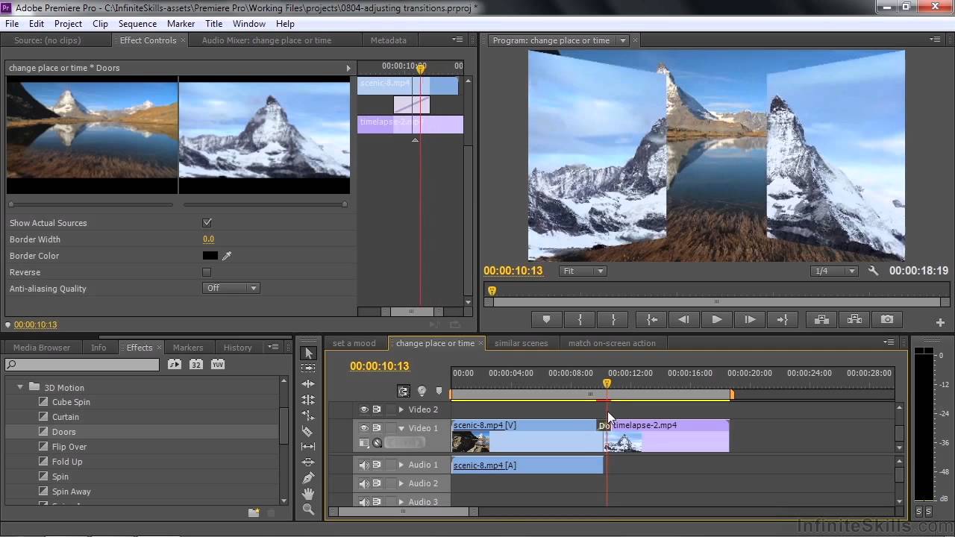Screen dimensions: 955x537
Task: Select the Slip tool
Action: [x=309, y=447]
